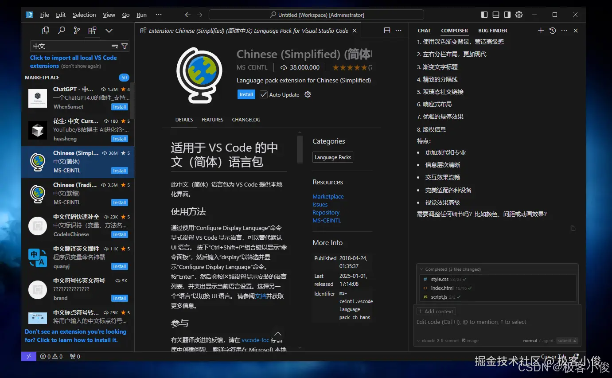
Task: Open the MS-CEINTL publisher resource link
Action: (327, 220)
